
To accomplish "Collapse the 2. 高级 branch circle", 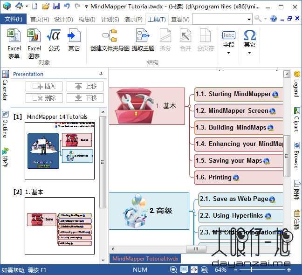I will pos(193,211).
